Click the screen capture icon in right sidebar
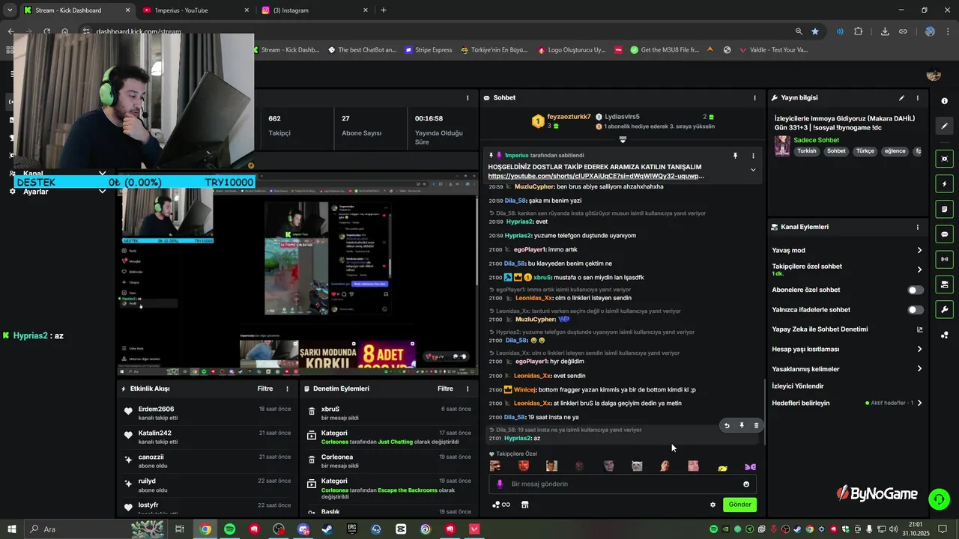This screenshot has width=959, height=539. point(944,158)
